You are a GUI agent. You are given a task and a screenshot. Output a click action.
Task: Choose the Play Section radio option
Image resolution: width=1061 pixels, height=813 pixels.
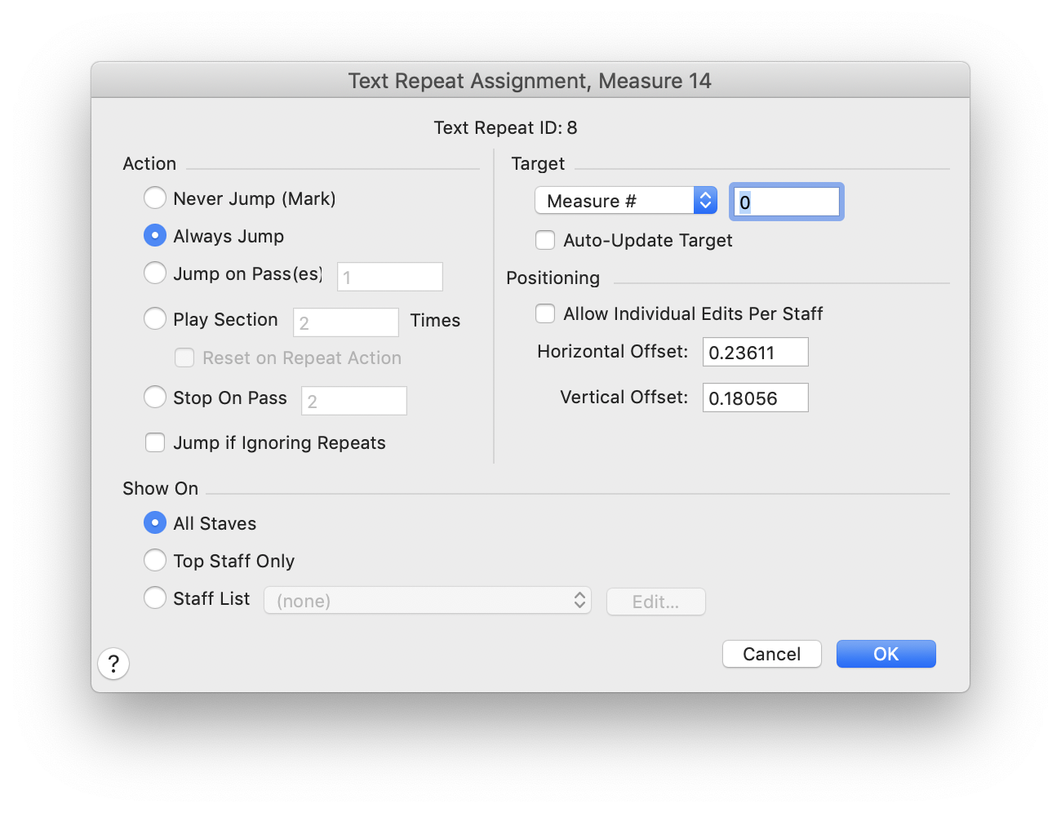(155, 319)
